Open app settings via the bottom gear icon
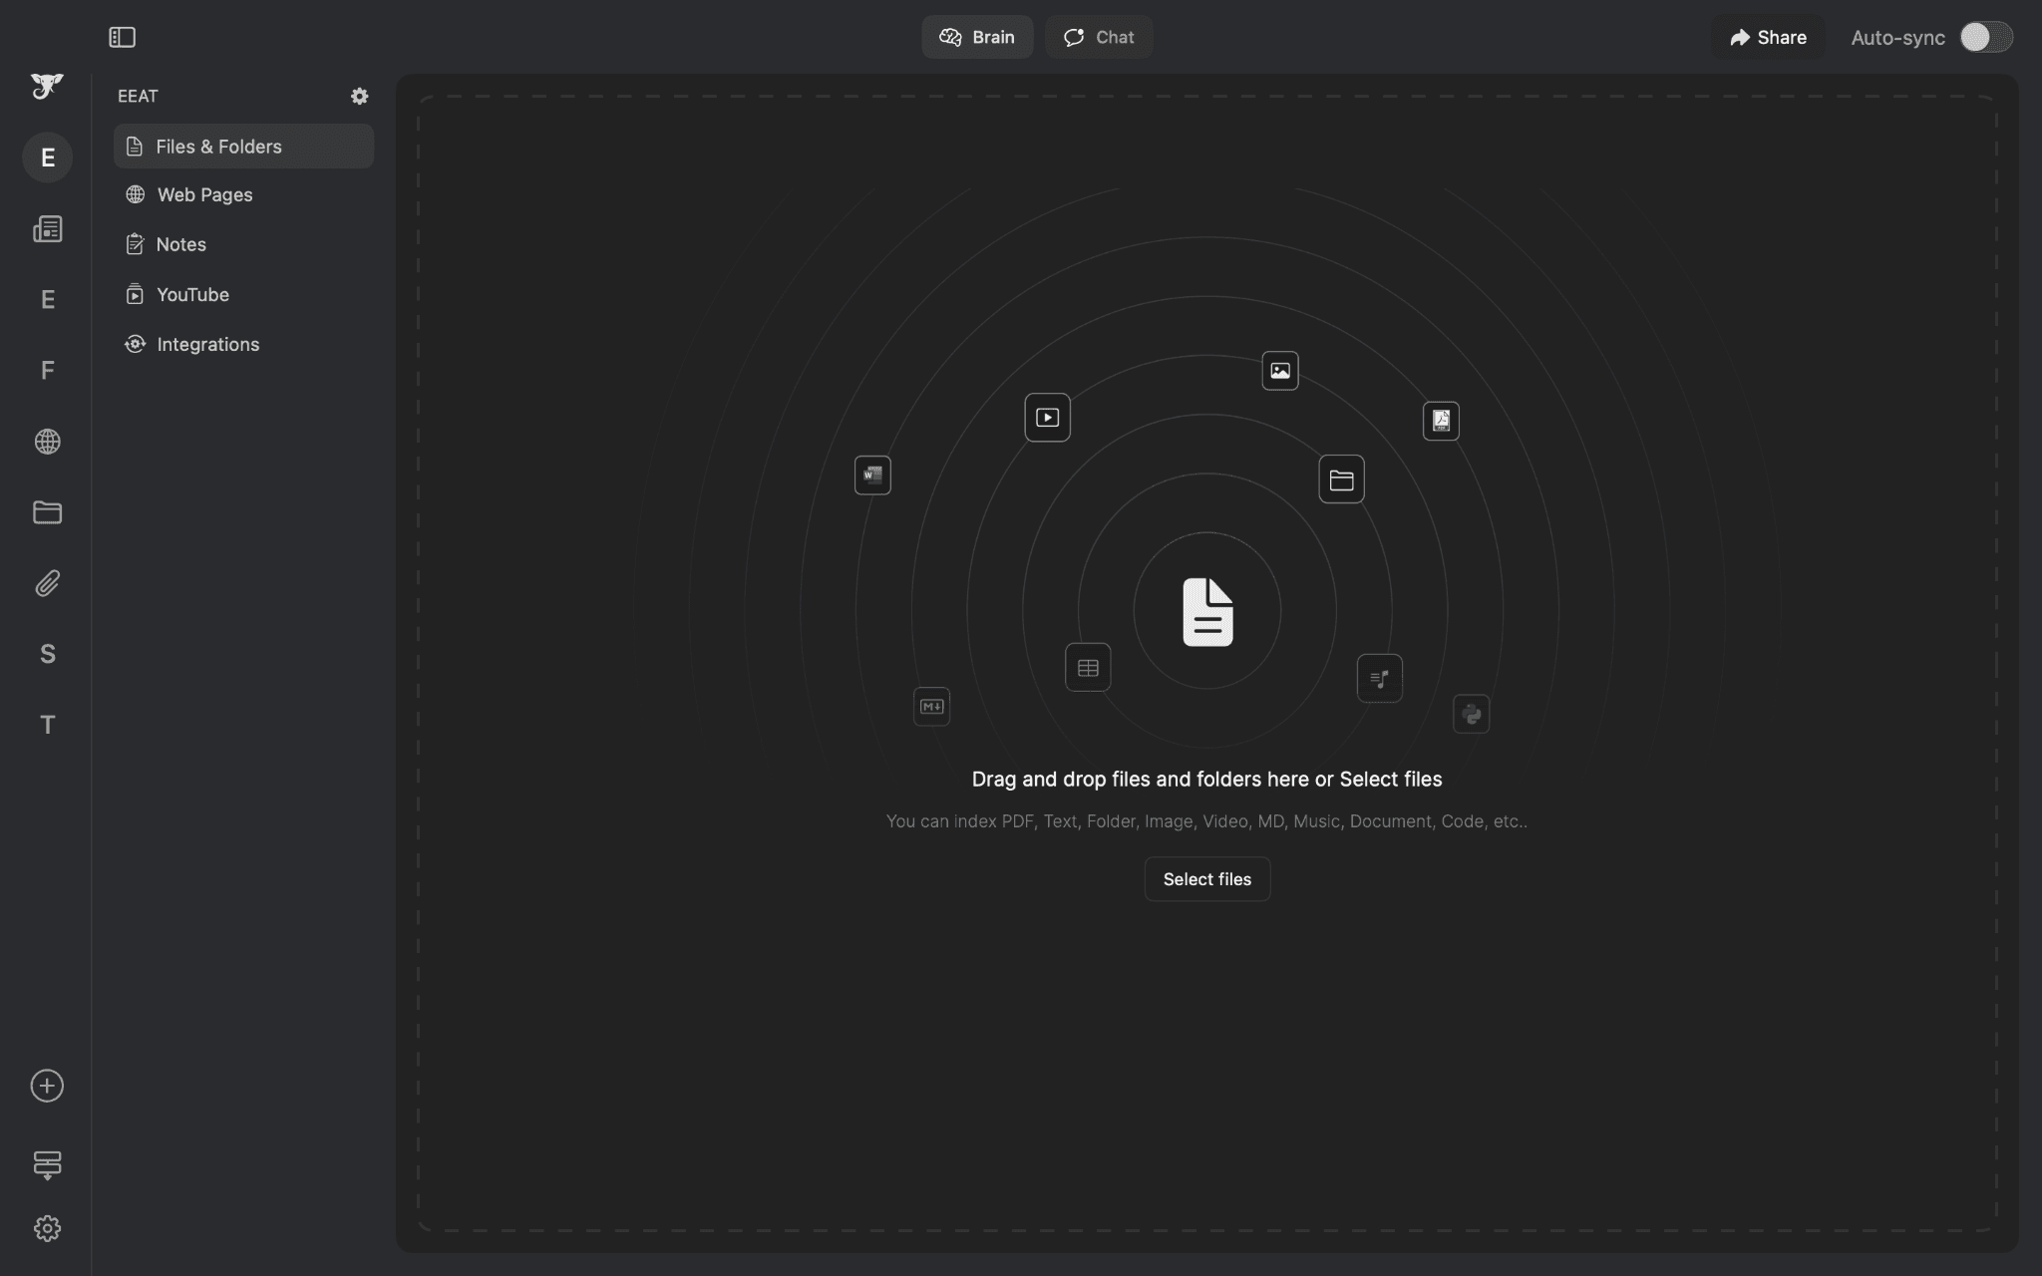 47,1228
